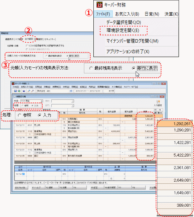Open ファイル(F) in the enlarged menu bar
The image size is (194, 217).
103,14
